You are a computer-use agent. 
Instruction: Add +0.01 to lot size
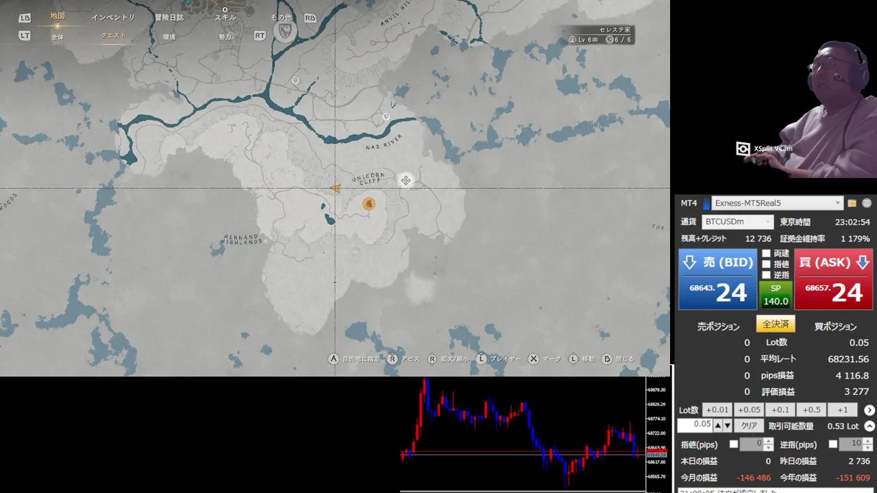coord(717,410)
